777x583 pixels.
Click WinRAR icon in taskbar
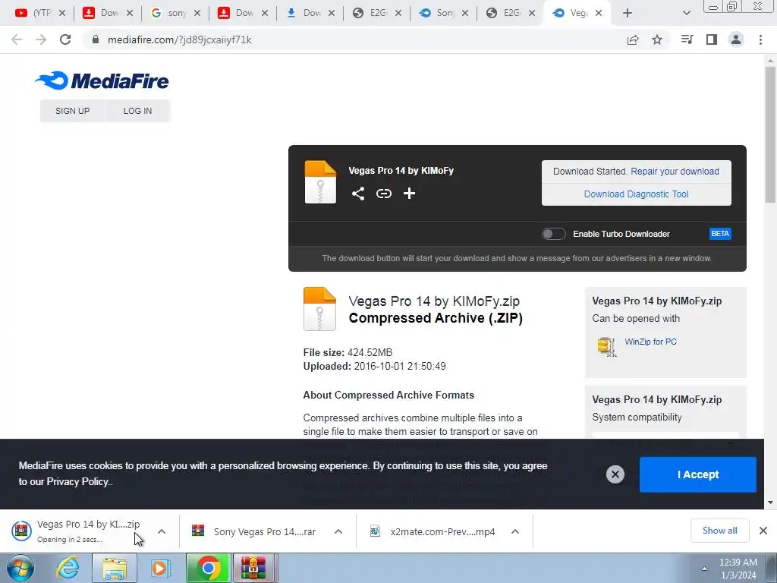pyautogui.click(x=253, y=568)
